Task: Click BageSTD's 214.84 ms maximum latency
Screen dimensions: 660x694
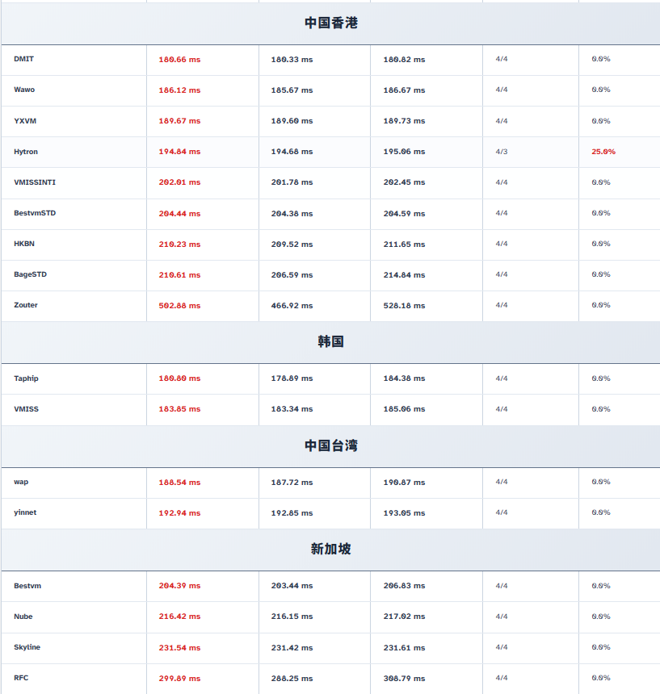Action: pyautogui.click(x=404, y=275)
